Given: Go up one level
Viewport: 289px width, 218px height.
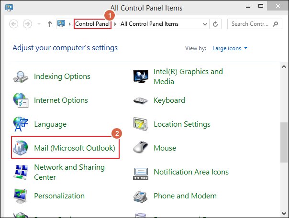Looking at the screenshot, I should 50,24.
